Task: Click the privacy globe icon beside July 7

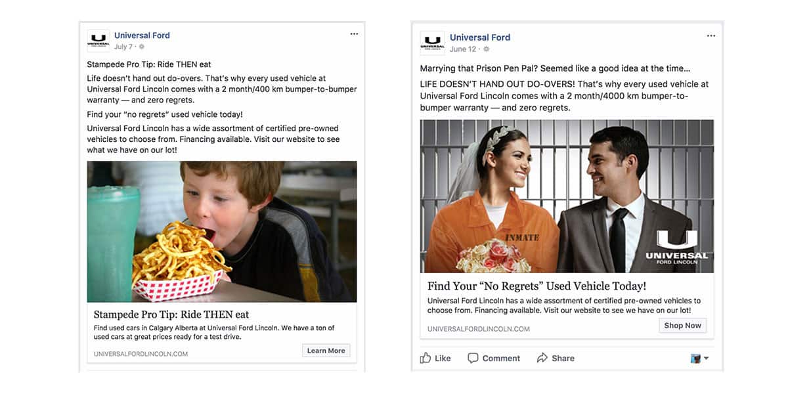Action: pyautogui.click(x=141, y=47)
